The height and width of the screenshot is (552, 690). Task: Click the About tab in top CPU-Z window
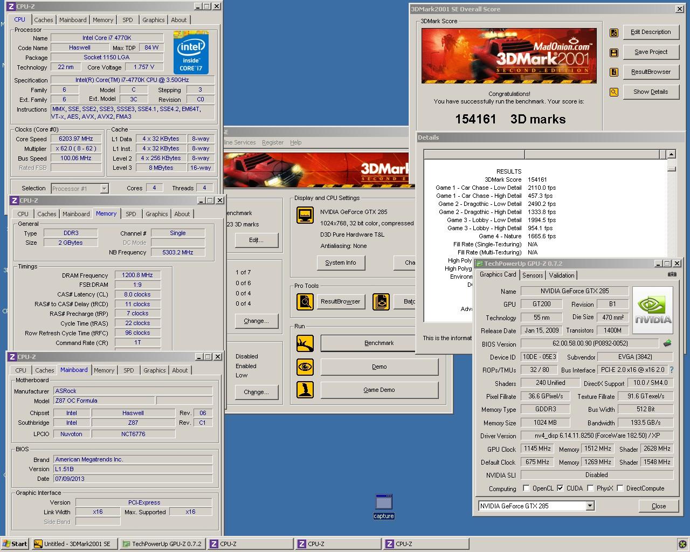click(x=179, y=20)
